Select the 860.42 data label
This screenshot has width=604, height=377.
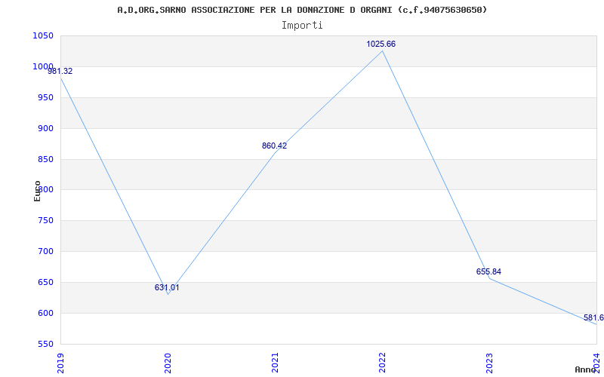tap(274, 146)
